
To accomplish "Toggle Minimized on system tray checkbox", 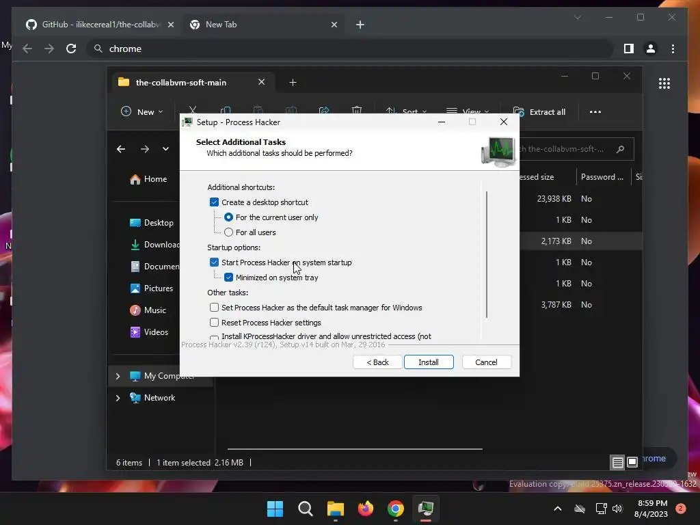I will [x=228, y=278].
